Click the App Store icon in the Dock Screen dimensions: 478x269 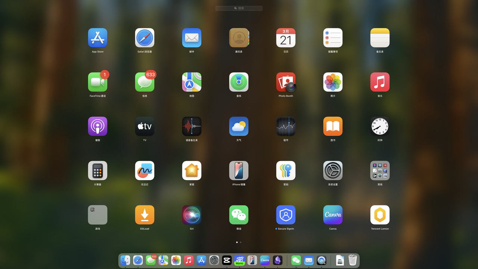coord(201,260)
